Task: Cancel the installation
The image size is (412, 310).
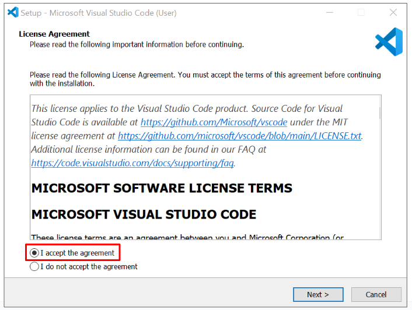Action: coord(376,294)
